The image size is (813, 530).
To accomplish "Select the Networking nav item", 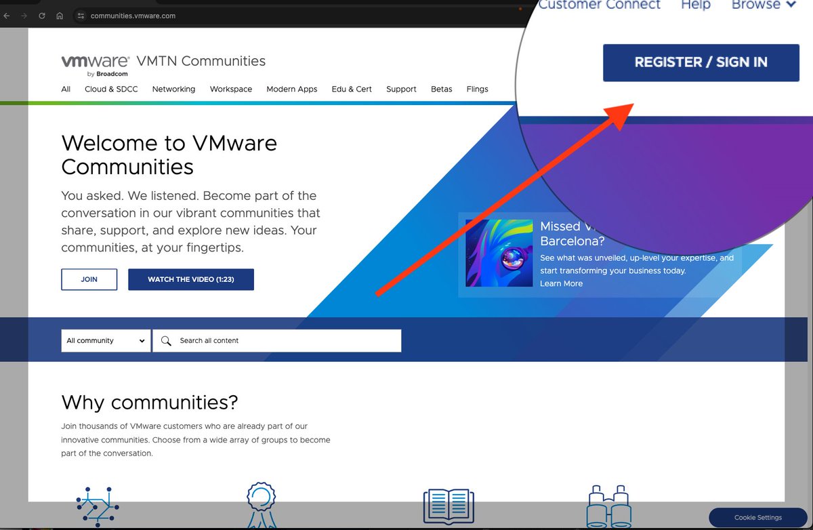I will pos(173,89).
